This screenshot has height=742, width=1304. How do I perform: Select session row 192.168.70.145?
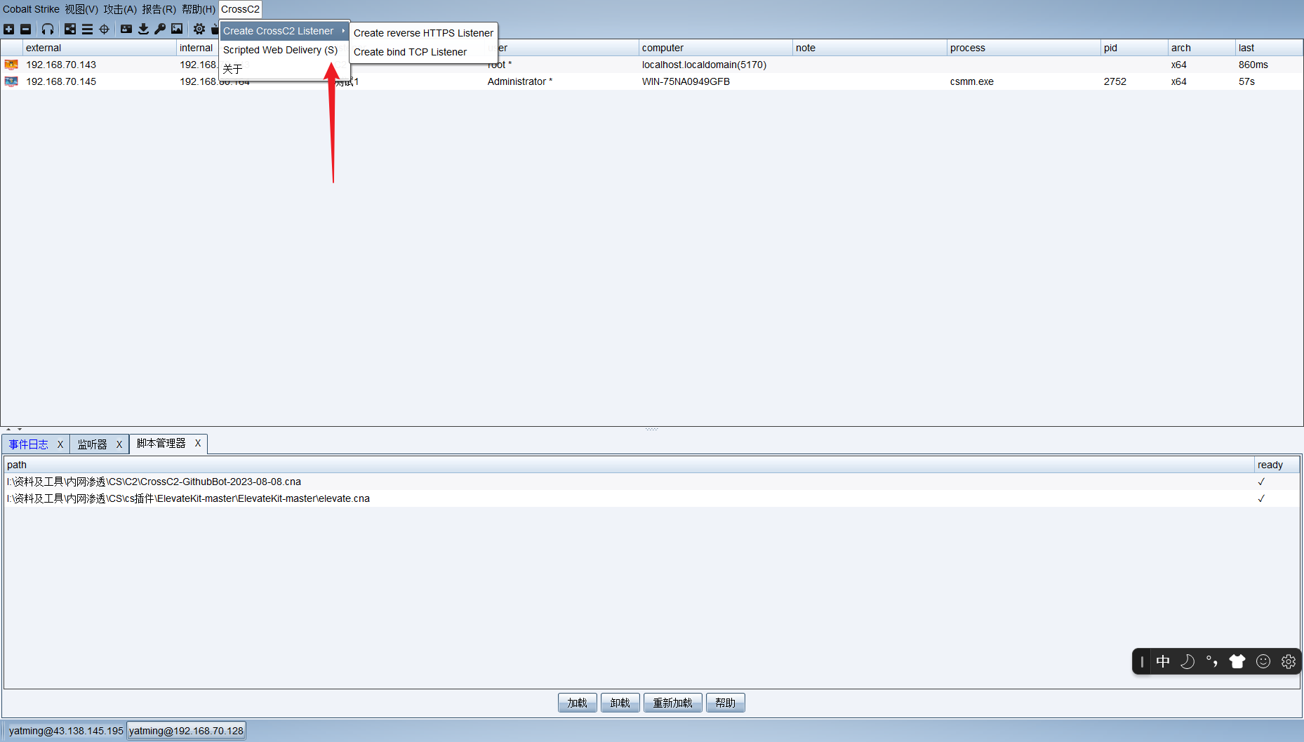(x=652, y=81)
